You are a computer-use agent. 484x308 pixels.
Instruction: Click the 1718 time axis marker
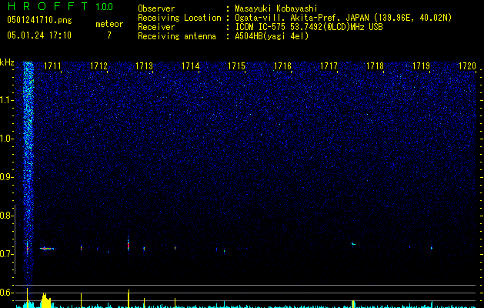[375, 65]
